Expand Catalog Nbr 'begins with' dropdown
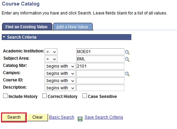 [60, 66]
